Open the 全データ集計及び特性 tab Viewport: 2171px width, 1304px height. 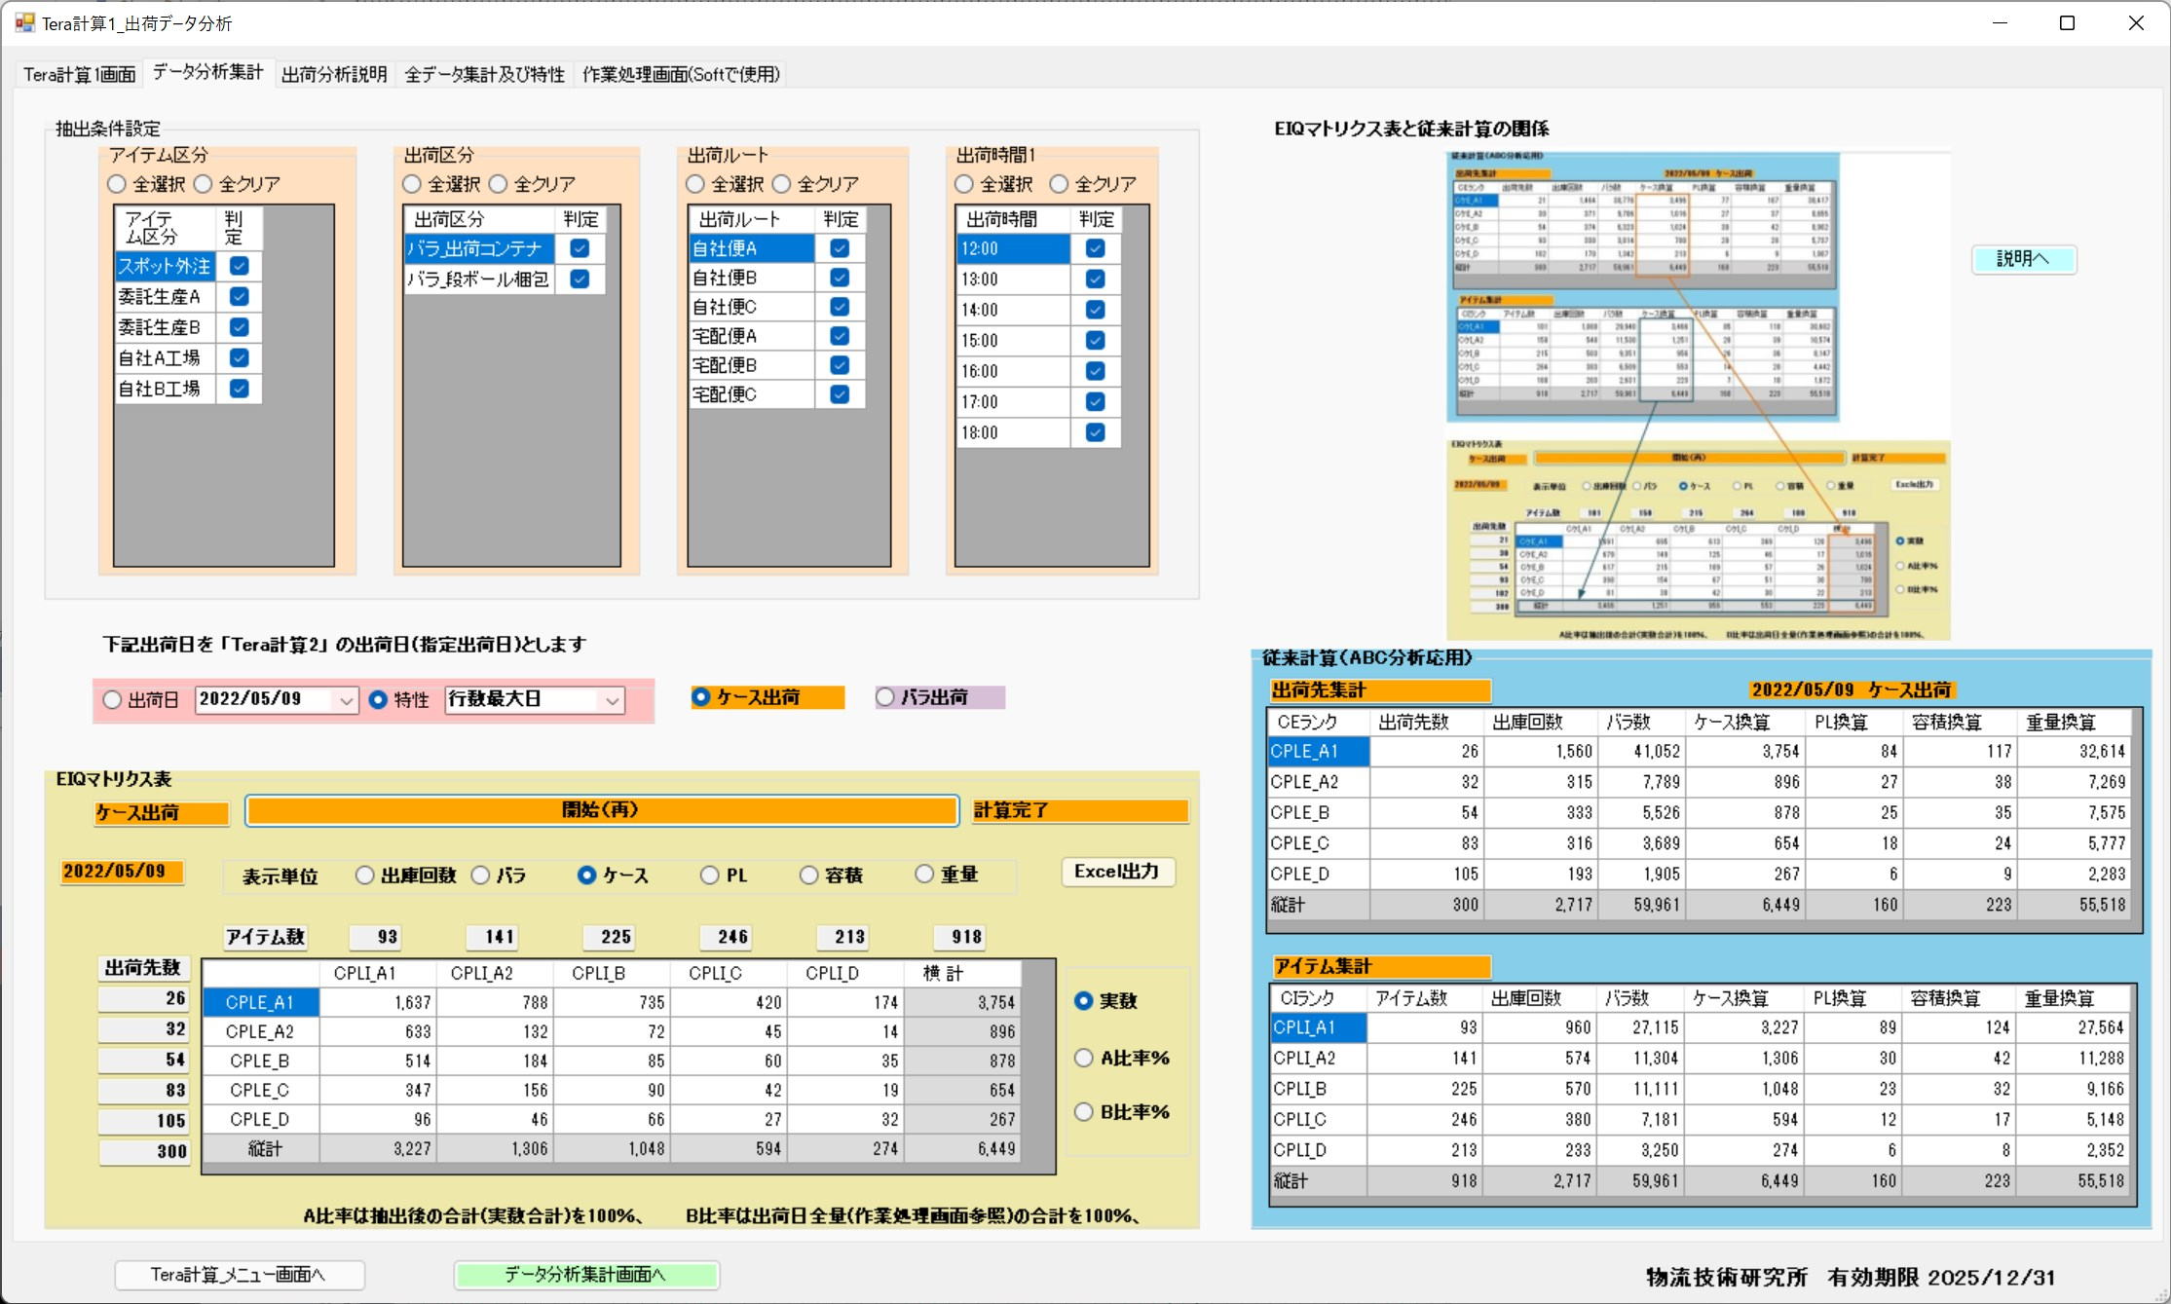click(x=484, y=74)
